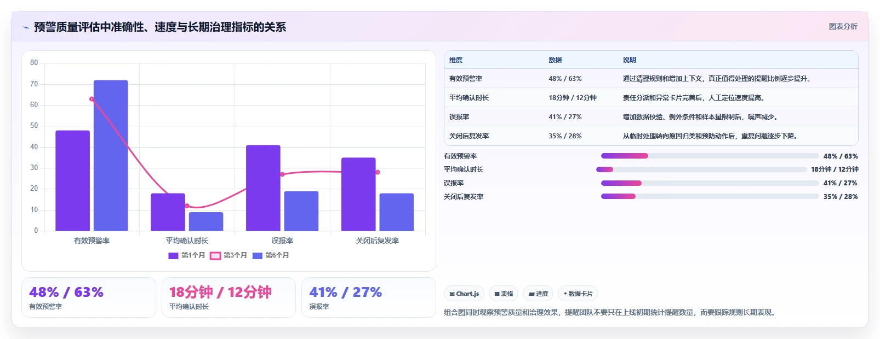Toggle the 第6个月 legend series

pos(271,255)
